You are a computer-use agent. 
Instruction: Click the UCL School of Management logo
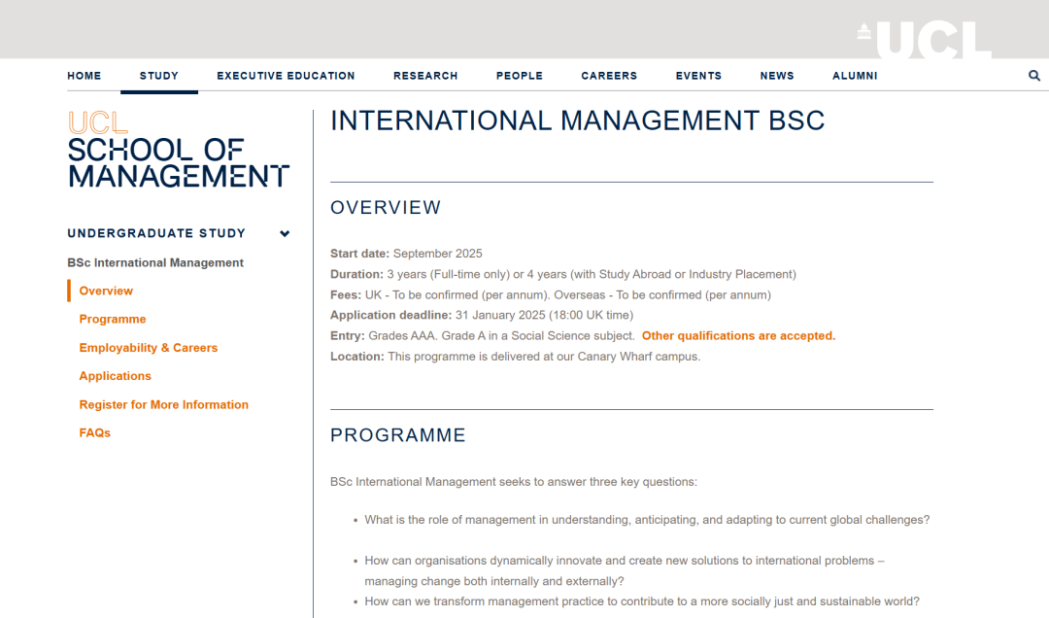point(178,150)
